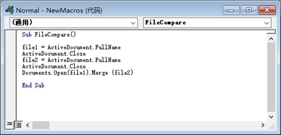281x135 pixels.
Task: Click the horizontal scrollbar right arrow
Action: pos(263,125)
